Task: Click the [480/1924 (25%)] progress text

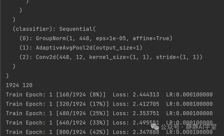Action: [83, 113]
